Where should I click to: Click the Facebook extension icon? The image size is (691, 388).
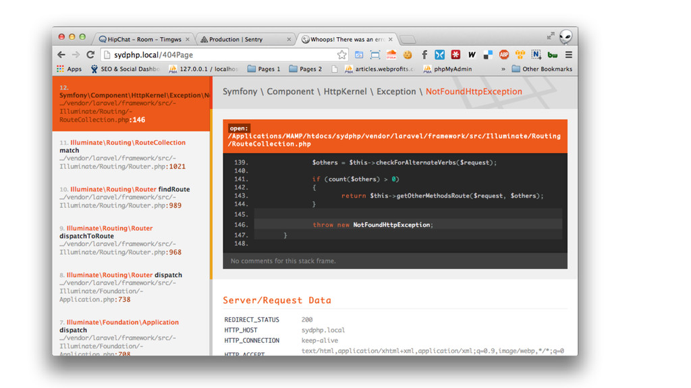click(x=424, y=55)
